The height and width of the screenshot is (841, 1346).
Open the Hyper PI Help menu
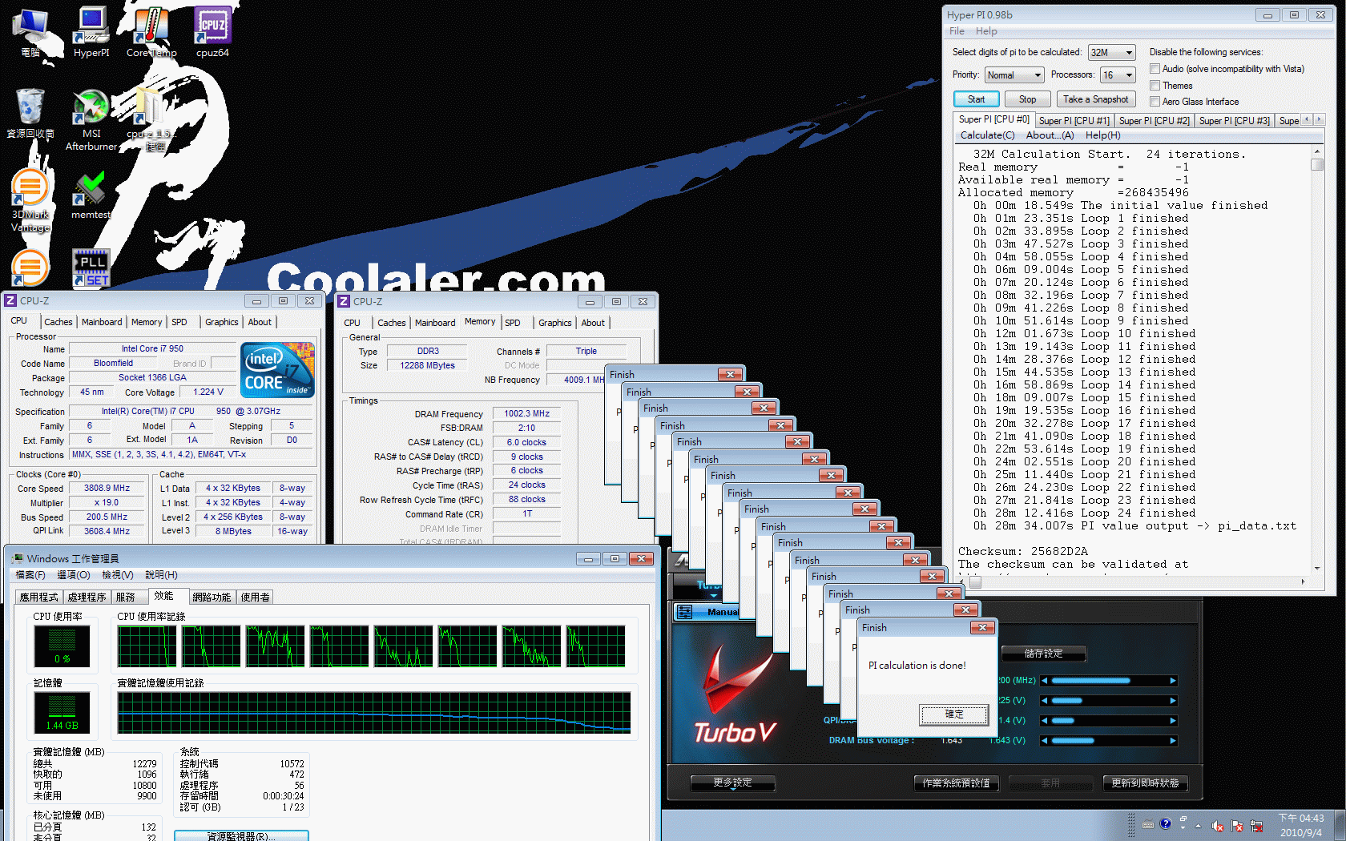[x=986, y=31]
